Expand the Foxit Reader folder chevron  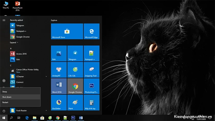(x=46, y=110)
